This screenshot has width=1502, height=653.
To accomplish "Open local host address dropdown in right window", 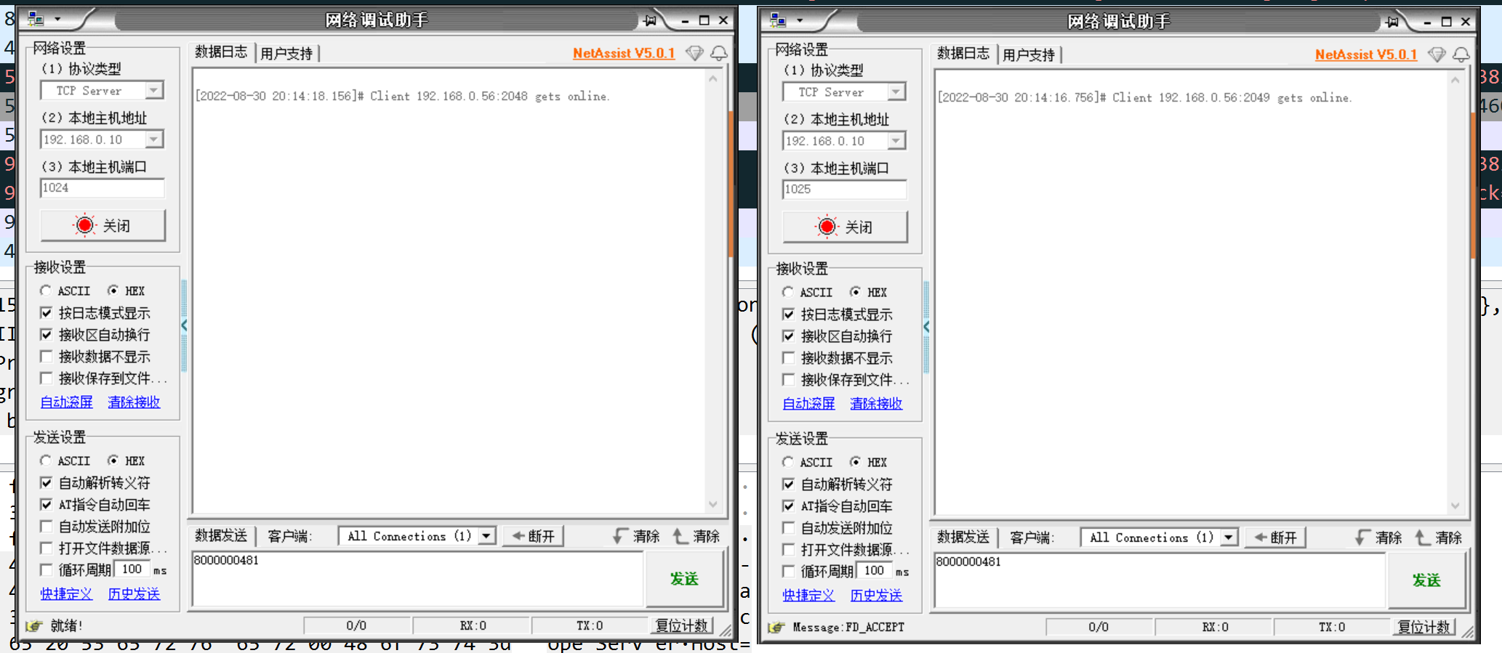I will [x=896, y=141].
